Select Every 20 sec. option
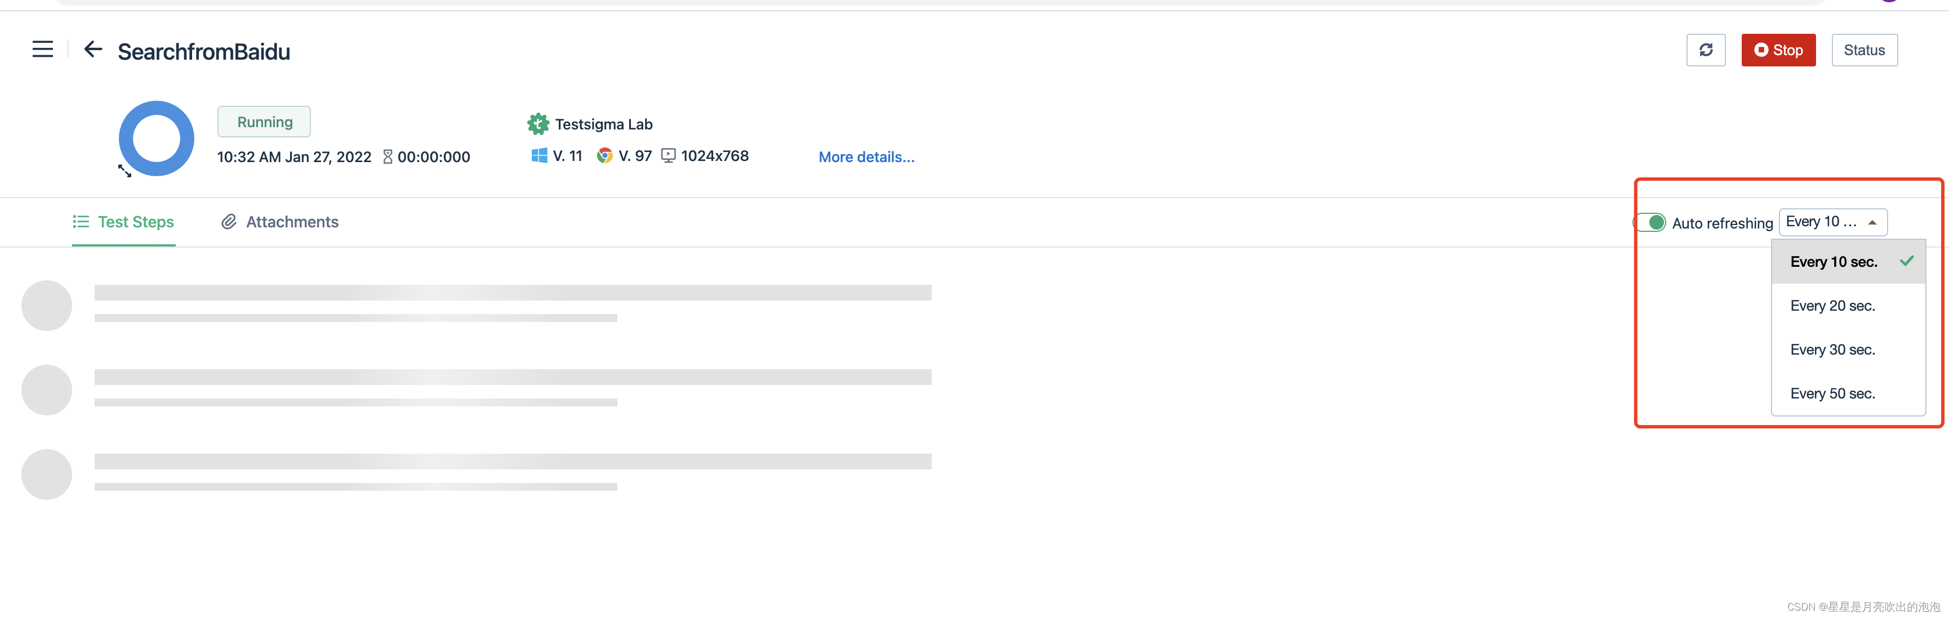Screen dimensions: 1949x618 coord(1832,306)
